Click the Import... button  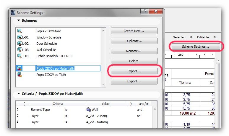[x=134, y=71]
